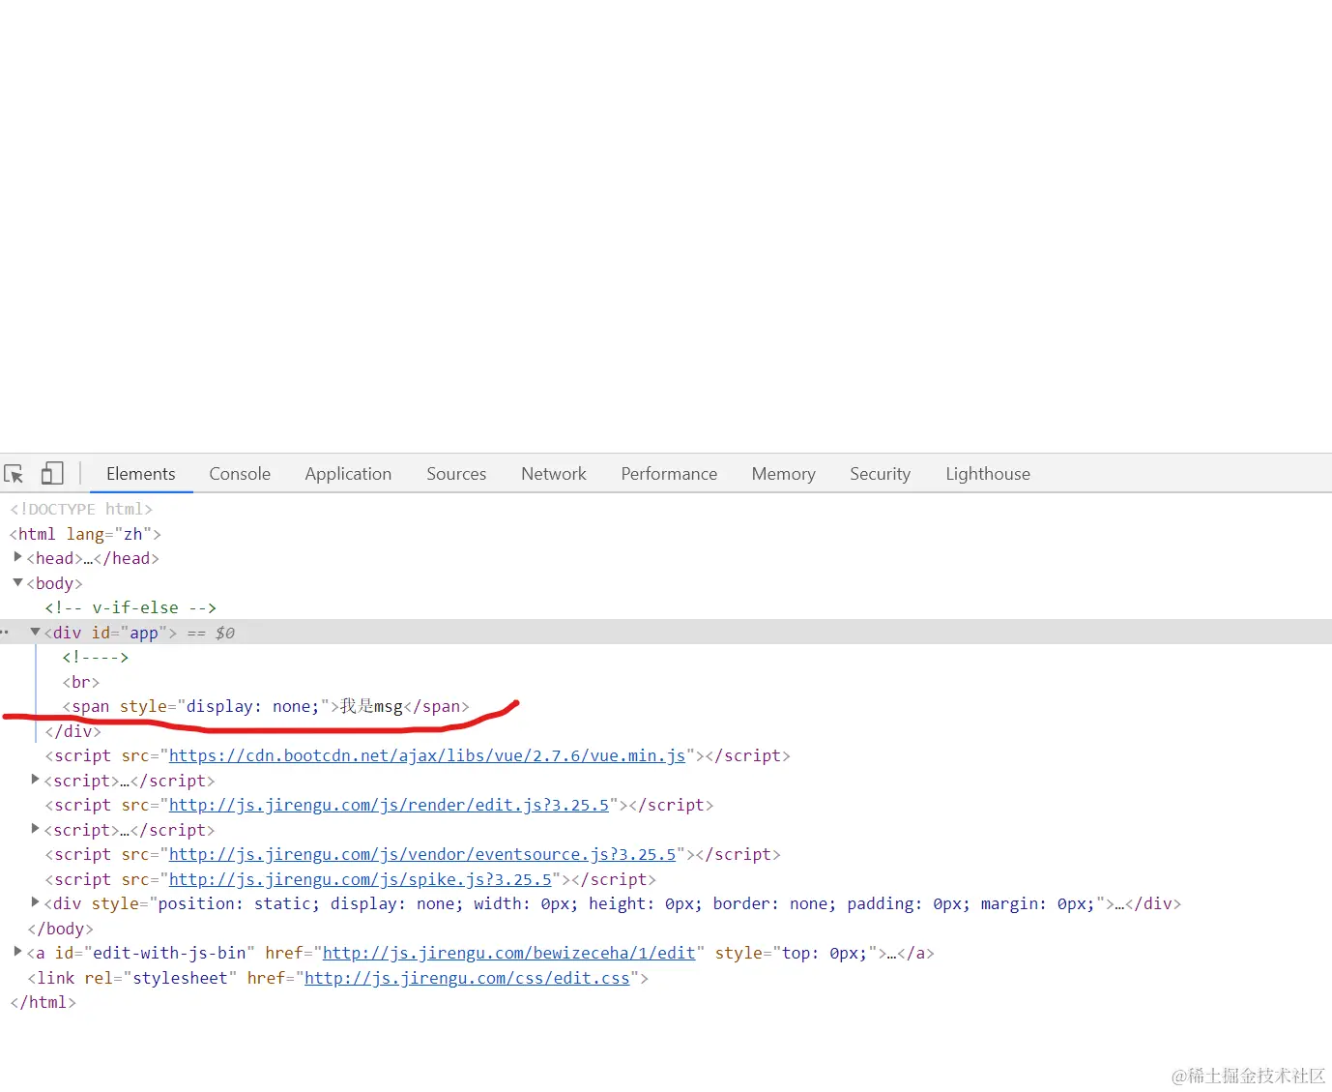This screenshot has width=1332, height=1092.
Task: Select the closing div tag row
Action: click(x=72, y=731)
